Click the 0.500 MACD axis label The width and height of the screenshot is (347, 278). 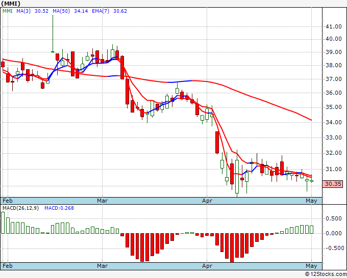[x=334, y=218]
